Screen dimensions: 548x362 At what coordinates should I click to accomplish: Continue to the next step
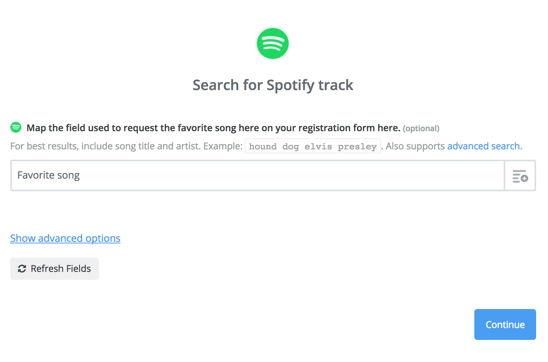505,324
